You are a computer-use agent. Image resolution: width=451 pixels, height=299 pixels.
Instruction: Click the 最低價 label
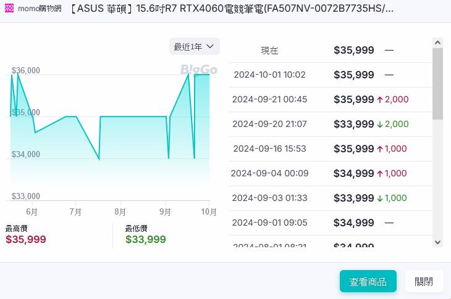pyautogui.click(x=137, y=229)
